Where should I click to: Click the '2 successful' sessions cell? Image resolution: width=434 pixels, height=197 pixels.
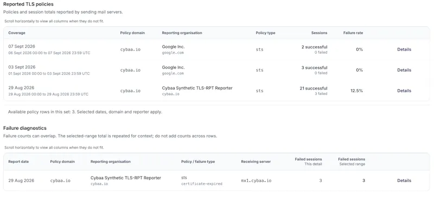coord(315,47)
